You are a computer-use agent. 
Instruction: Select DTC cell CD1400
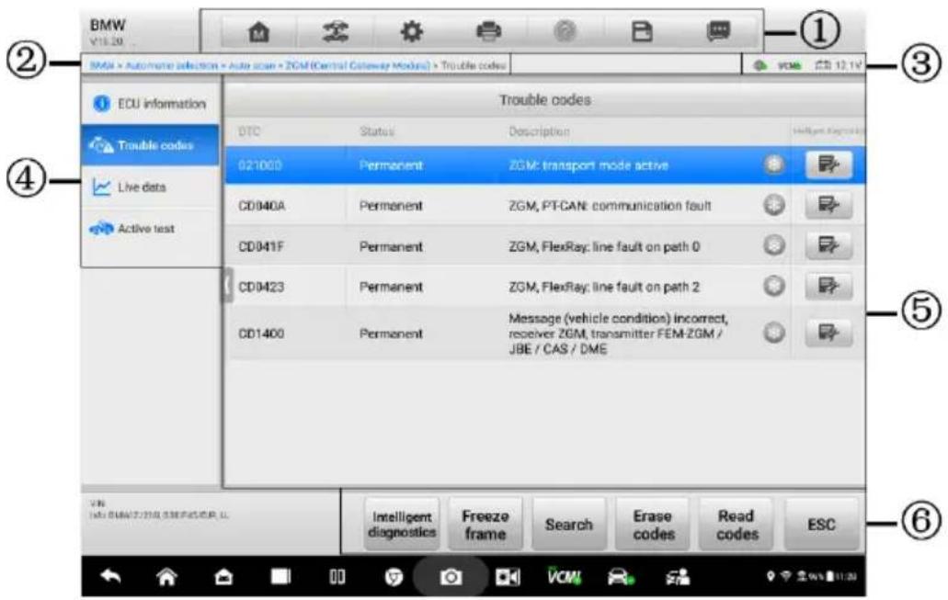pos(261,334)
